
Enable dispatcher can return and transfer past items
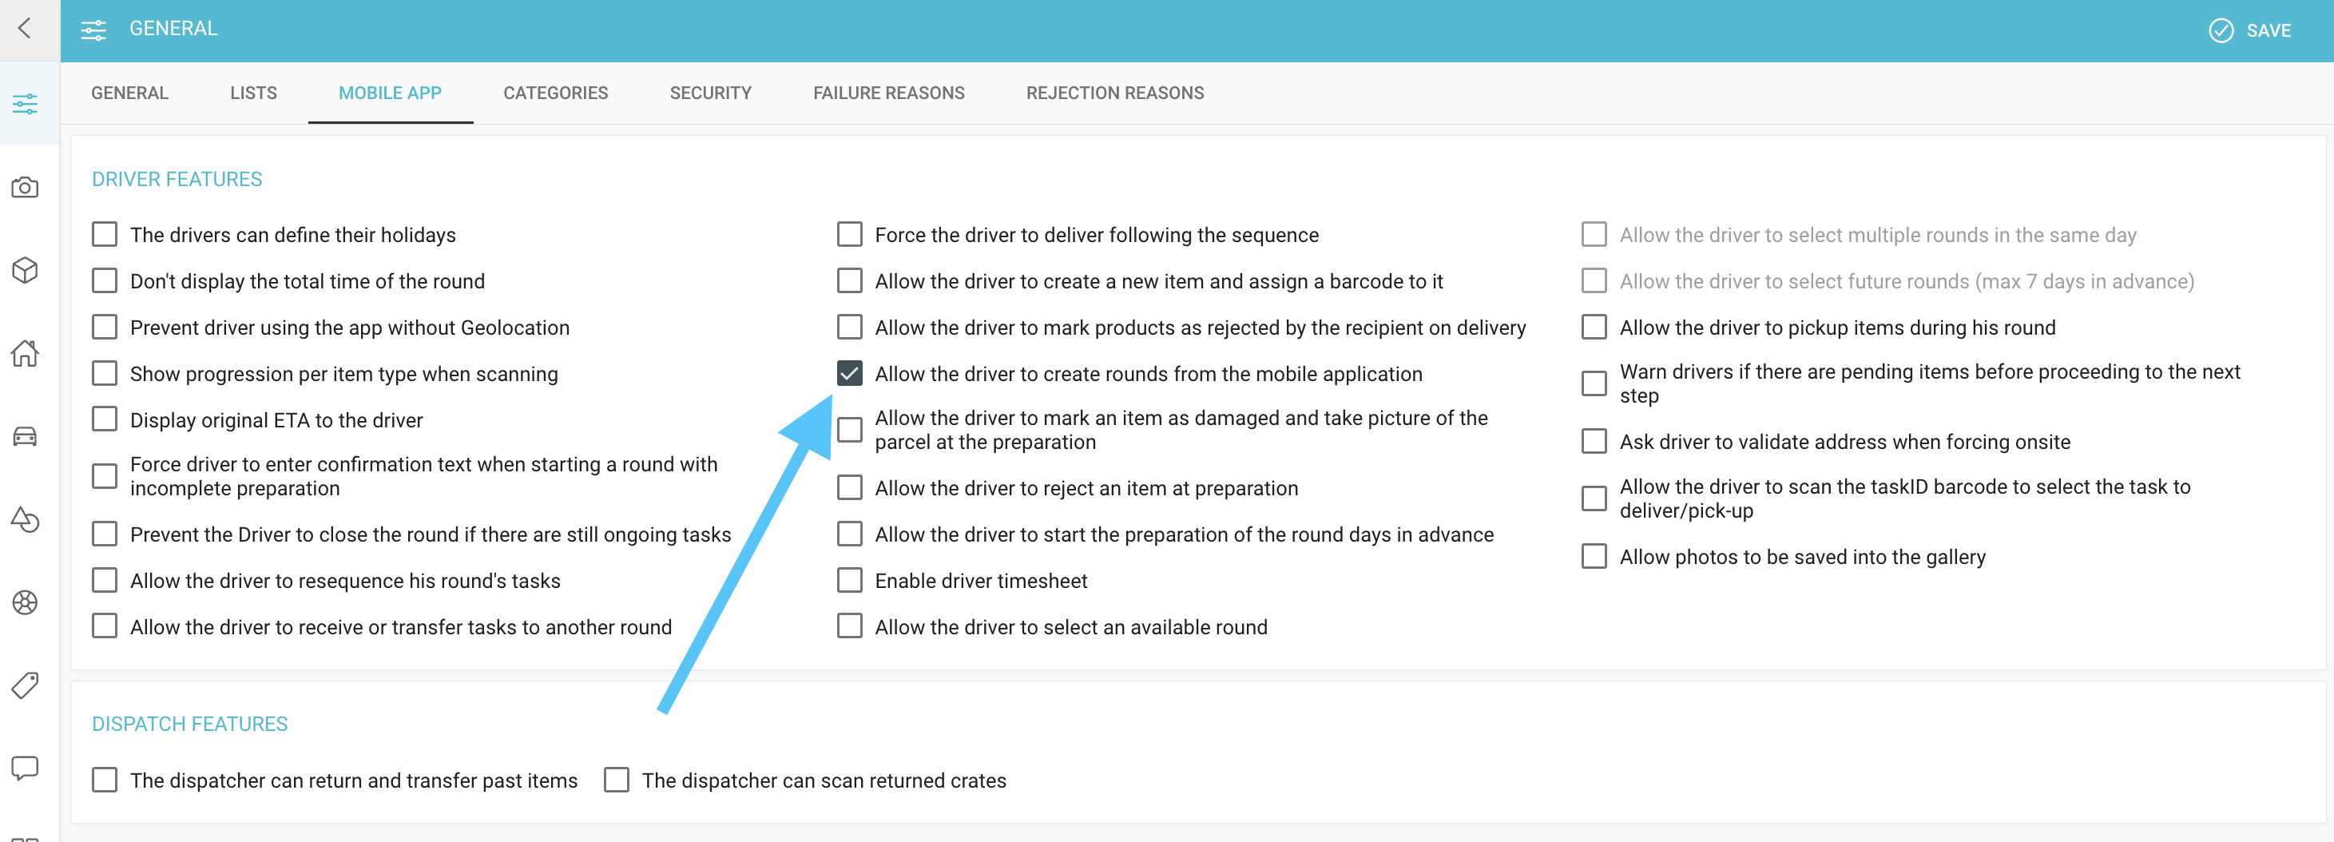tap(105, 780)
